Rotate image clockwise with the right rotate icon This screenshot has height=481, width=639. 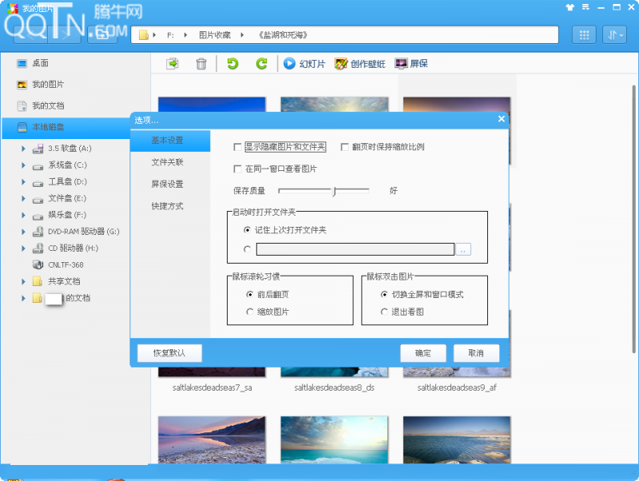coord(261,64)
